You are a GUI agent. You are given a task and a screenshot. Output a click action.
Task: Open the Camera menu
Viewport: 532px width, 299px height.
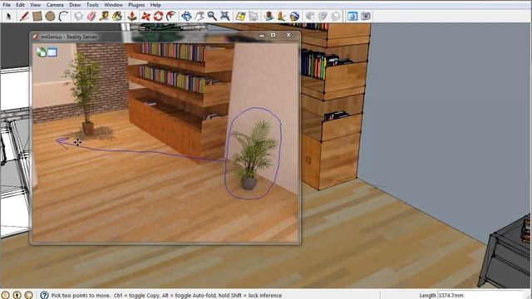tap(55, 5)
